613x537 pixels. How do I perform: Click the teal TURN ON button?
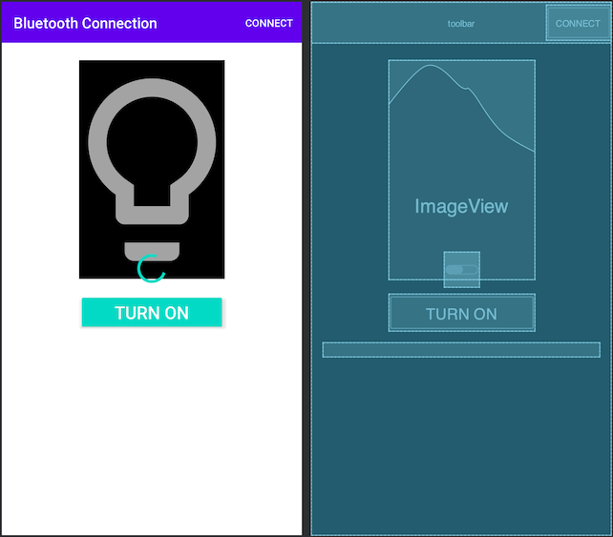(152, 313)
